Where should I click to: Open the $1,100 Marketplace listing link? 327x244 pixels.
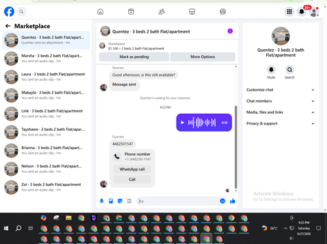coord(136,48)
